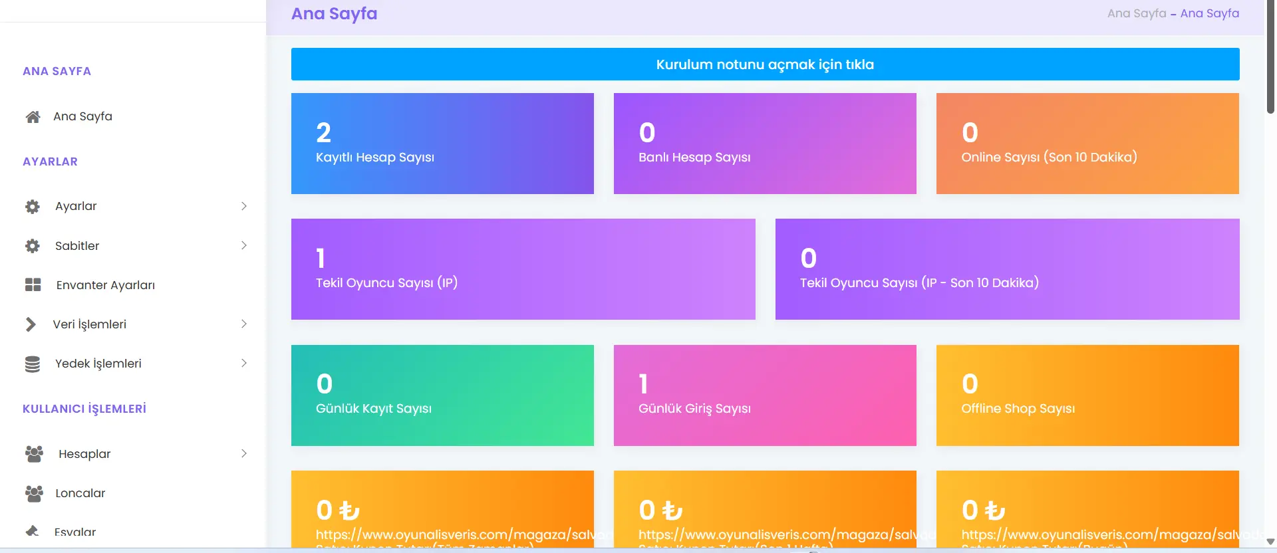Click the Ana Sayfa breadcrumb link in gray
1277x553 pixels.
pos(1137,13)
